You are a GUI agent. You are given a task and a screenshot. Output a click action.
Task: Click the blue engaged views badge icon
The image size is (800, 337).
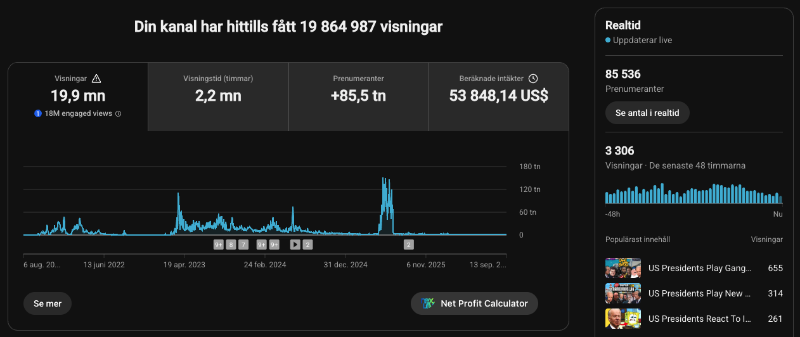click(x=38, y=113)
